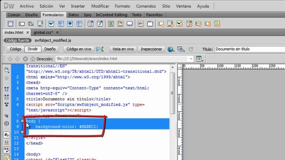Click Select Parent Tag coding icon
This screenshot has height=160, width=285.
click(7, 116)
